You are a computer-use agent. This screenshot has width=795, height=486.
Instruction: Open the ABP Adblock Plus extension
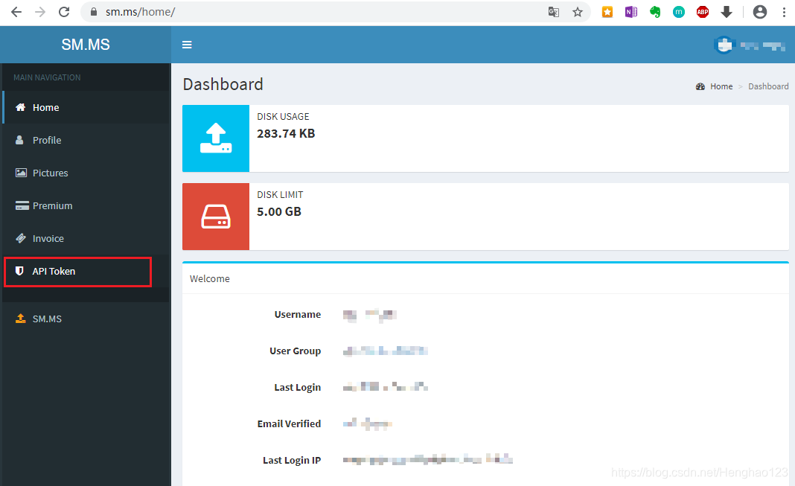coord(703,12)
